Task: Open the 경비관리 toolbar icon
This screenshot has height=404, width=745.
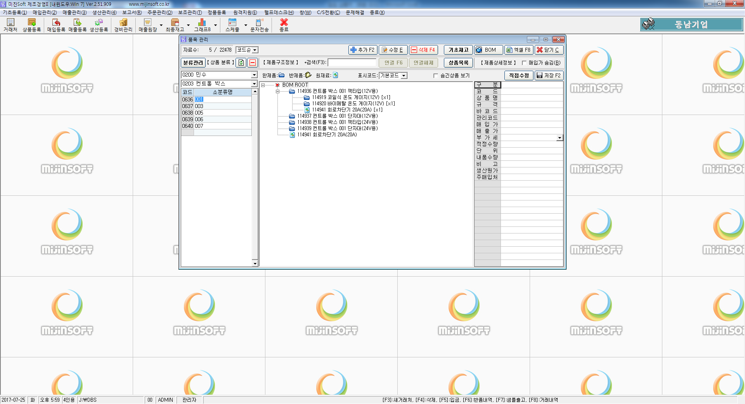Action: point(123,25)
